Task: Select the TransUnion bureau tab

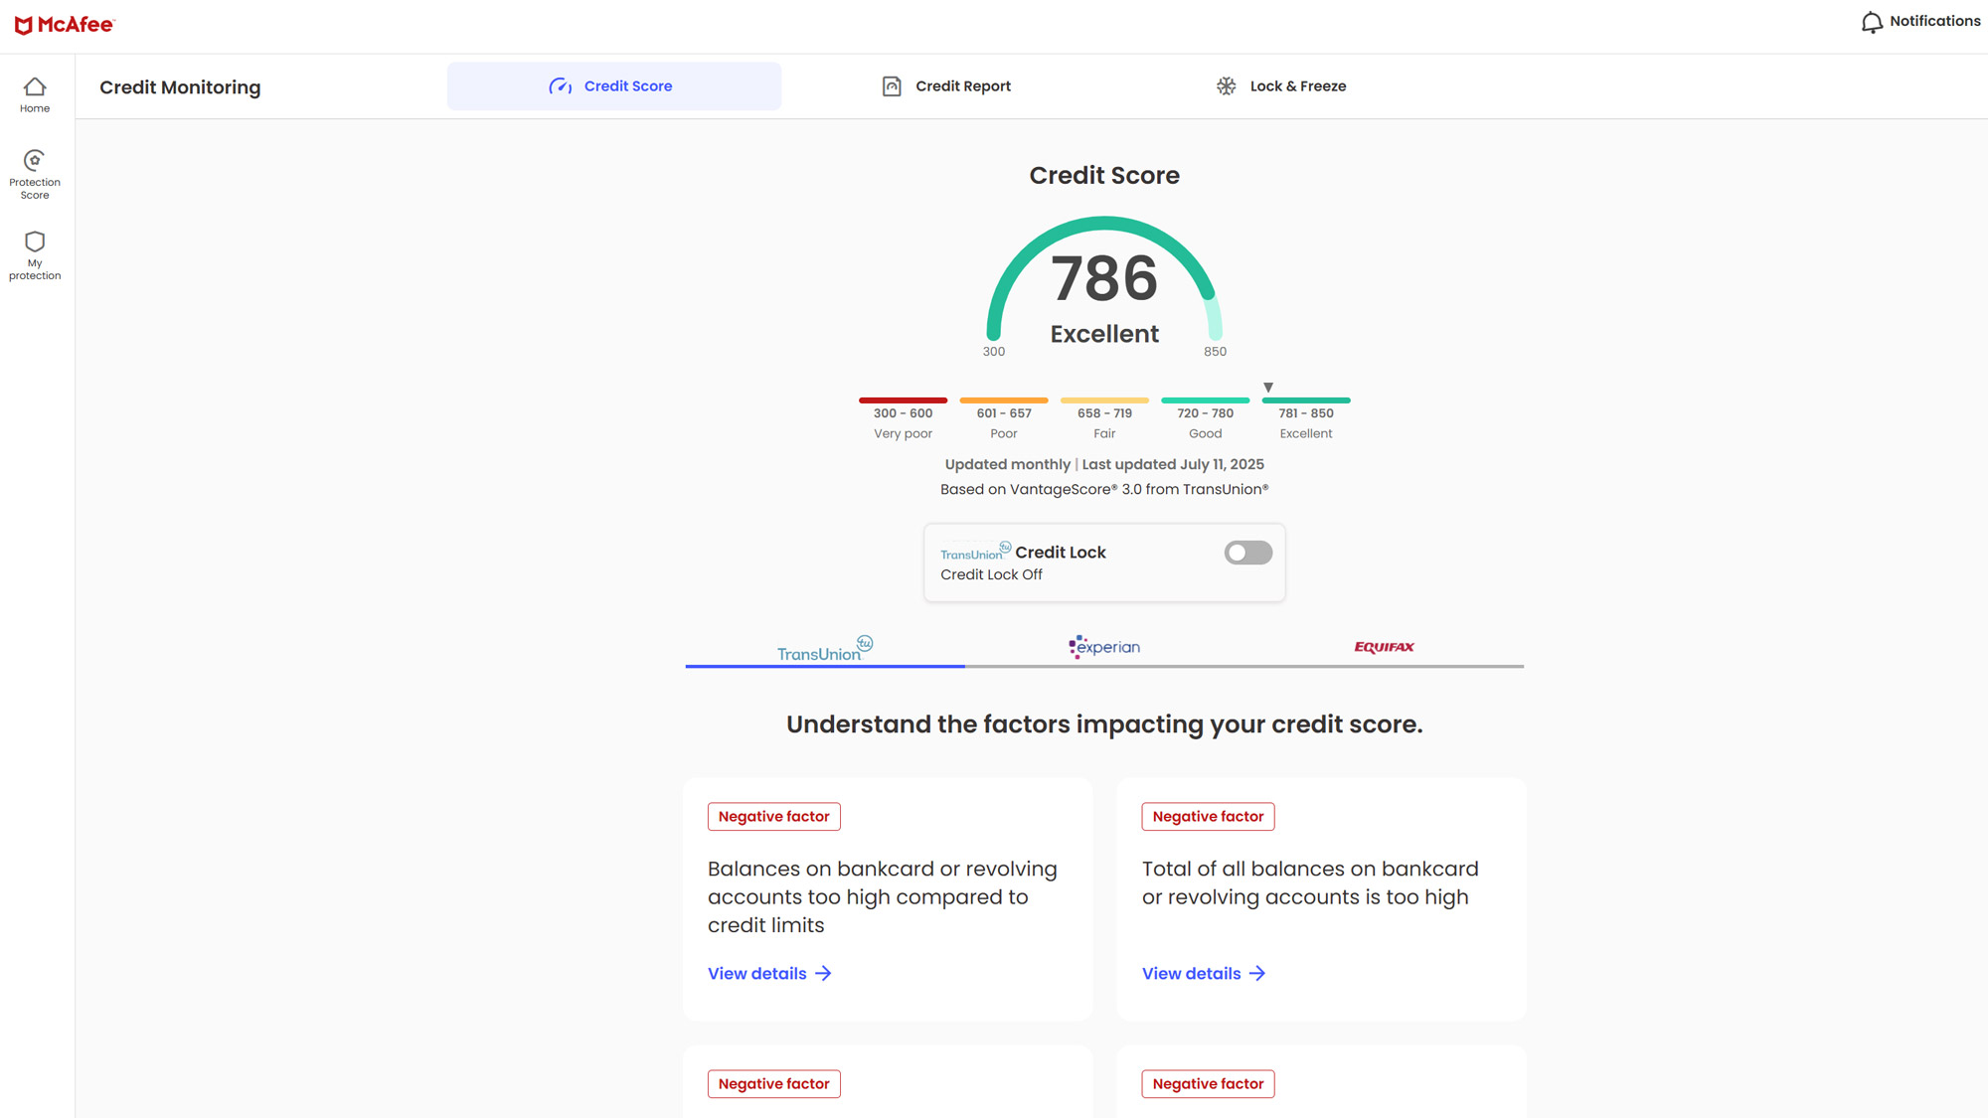Action: point(824,649)
